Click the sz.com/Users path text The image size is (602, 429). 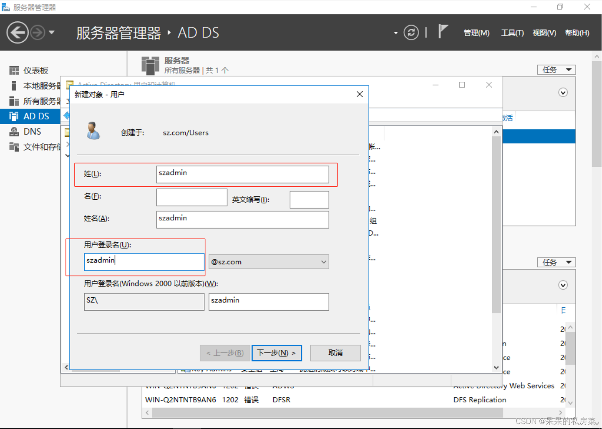pyautogui.click(x=186, y=133)
